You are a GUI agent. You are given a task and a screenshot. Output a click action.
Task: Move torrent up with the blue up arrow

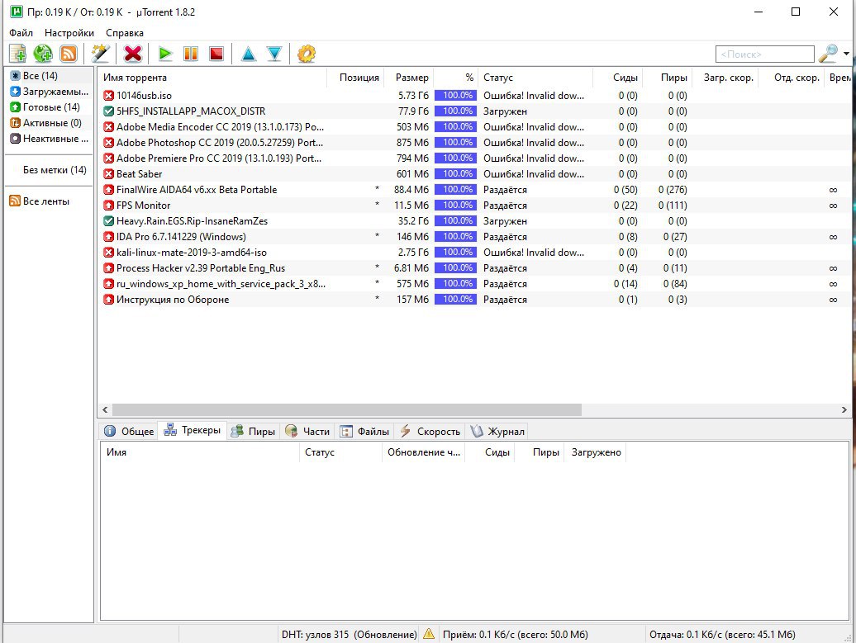[249, 54]
